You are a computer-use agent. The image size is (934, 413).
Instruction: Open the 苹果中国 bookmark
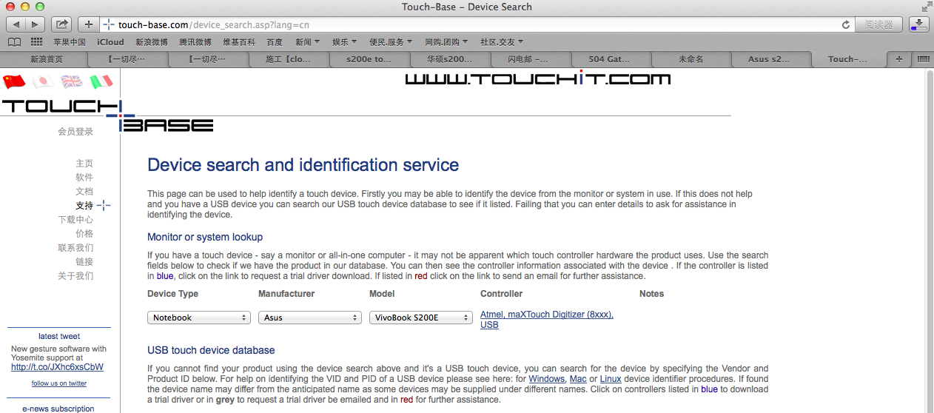(x=70, y=42)
